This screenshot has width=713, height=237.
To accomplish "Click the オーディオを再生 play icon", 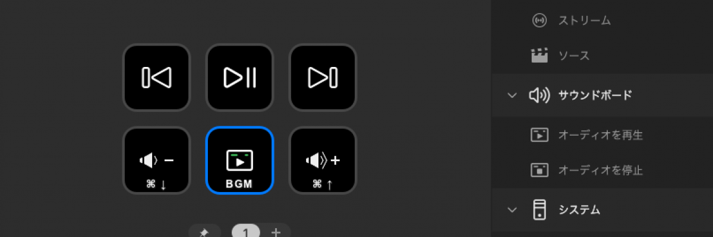I will [539, 134].
